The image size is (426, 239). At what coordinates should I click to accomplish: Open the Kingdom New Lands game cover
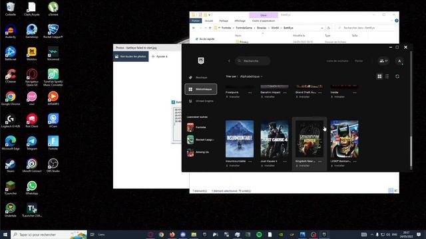[310, 139]
